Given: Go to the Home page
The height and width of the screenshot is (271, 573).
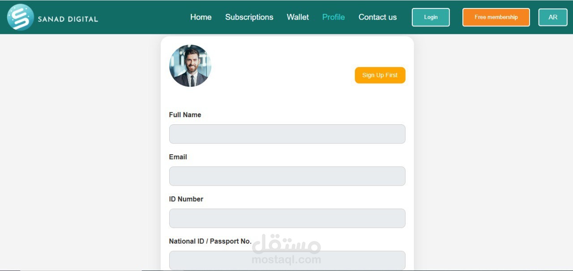Looking at the screenshot, I should point(201,17).
